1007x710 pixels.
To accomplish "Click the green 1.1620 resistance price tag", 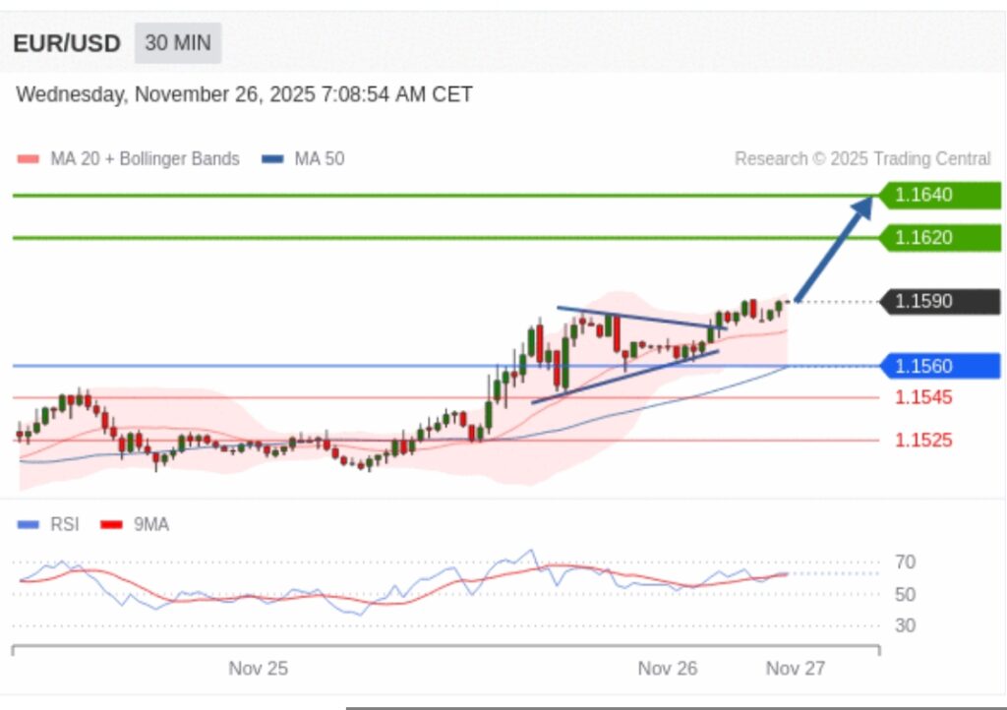I will tap(939, 237).
